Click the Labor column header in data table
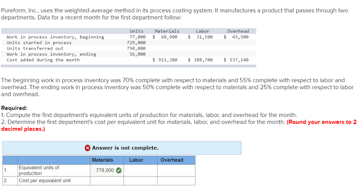 [203, 31]
